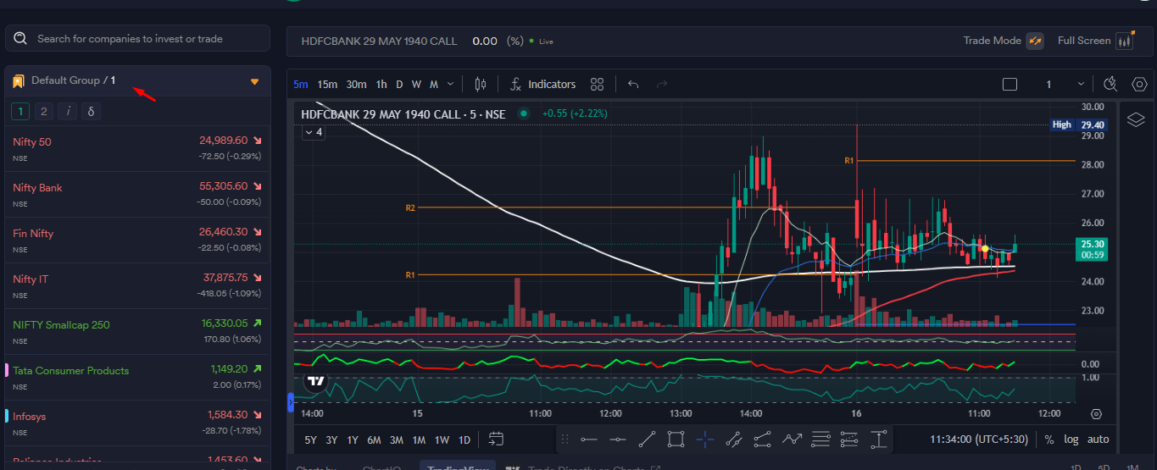1157x470 pixels.
Task: Set the date range to 1M
Action: point(419,440)
